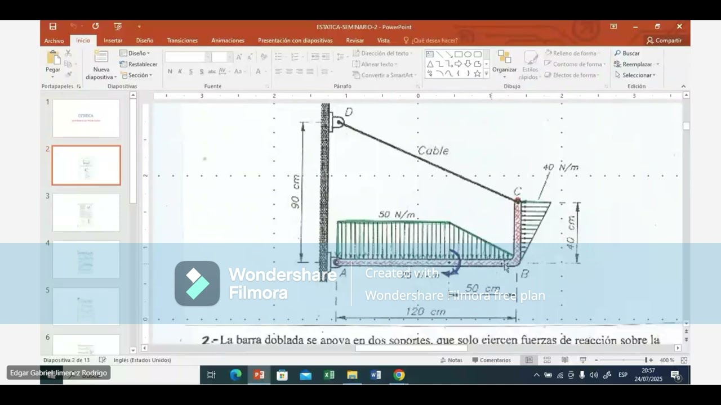Open the Sección dropdown
Screen dimensions: 721x405
[x=136, y=75]
